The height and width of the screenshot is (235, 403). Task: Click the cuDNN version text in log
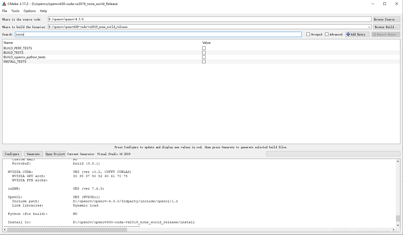[x=88, y=189]
